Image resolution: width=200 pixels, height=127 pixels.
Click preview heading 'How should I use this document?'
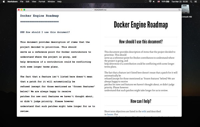141,41
